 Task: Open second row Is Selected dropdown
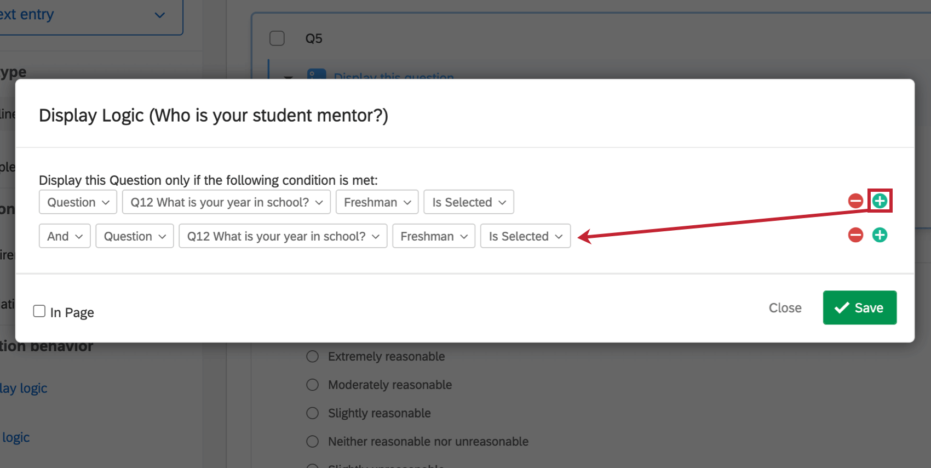click(525, 236)
